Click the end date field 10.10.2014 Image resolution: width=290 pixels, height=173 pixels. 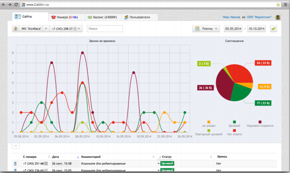[x=257, y=29]
